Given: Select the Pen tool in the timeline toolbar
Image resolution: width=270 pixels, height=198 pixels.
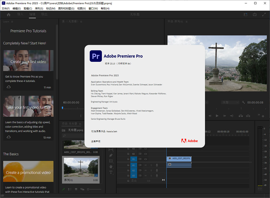Looking at the screenshot, I should pyautogui.click(x=111, y=155).
